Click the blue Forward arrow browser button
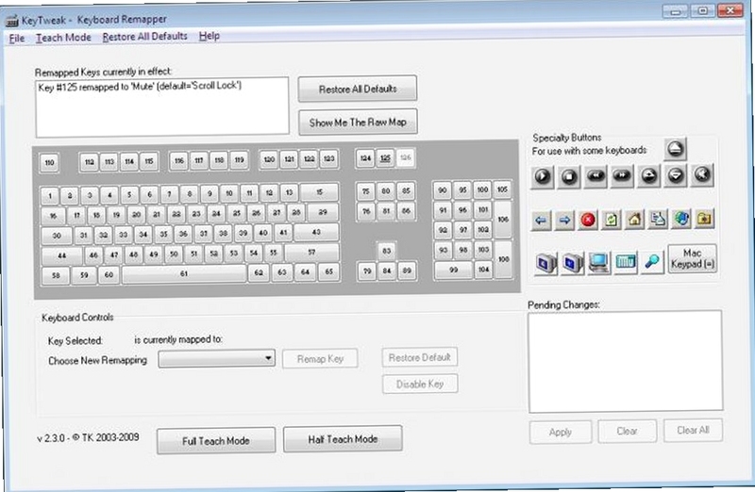Image resolution: width=755 pixels, height=492 pixels. (564, 221)
